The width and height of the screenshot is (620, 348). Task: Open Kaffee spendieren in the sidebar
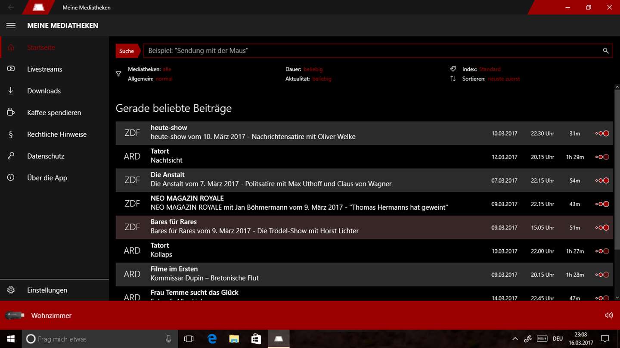coord(54,112)
